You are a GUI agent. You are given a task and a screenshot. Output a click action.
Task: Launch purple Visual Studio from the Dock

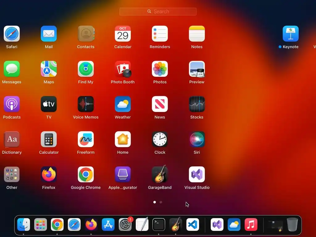tap(217, 225)
